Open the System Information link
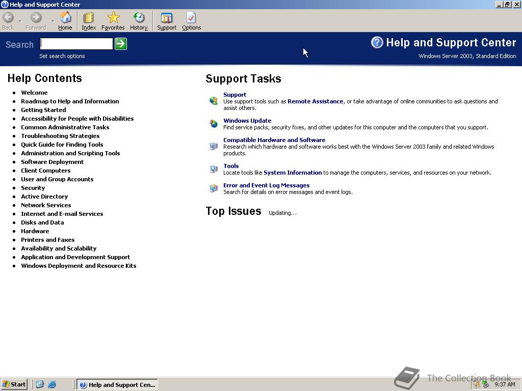This screenshot has width=522, height=391. click(x=293, y=172)
